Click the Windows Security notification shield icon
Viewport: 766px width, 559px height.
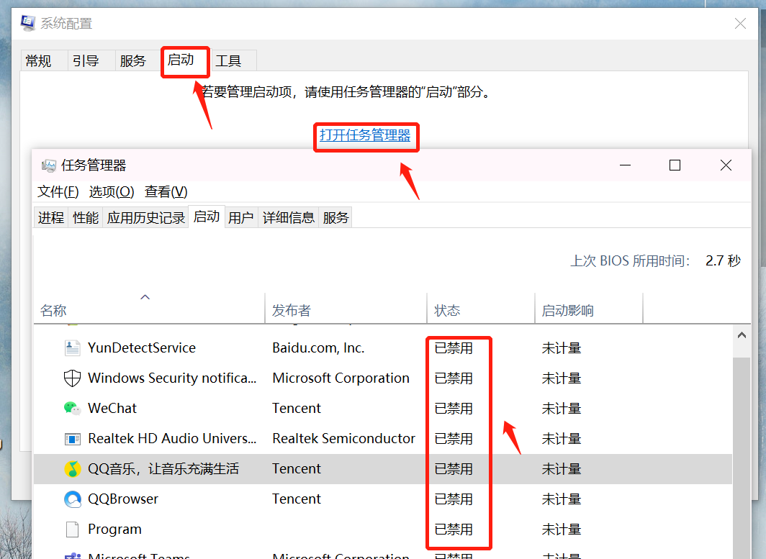pos(72,378)
